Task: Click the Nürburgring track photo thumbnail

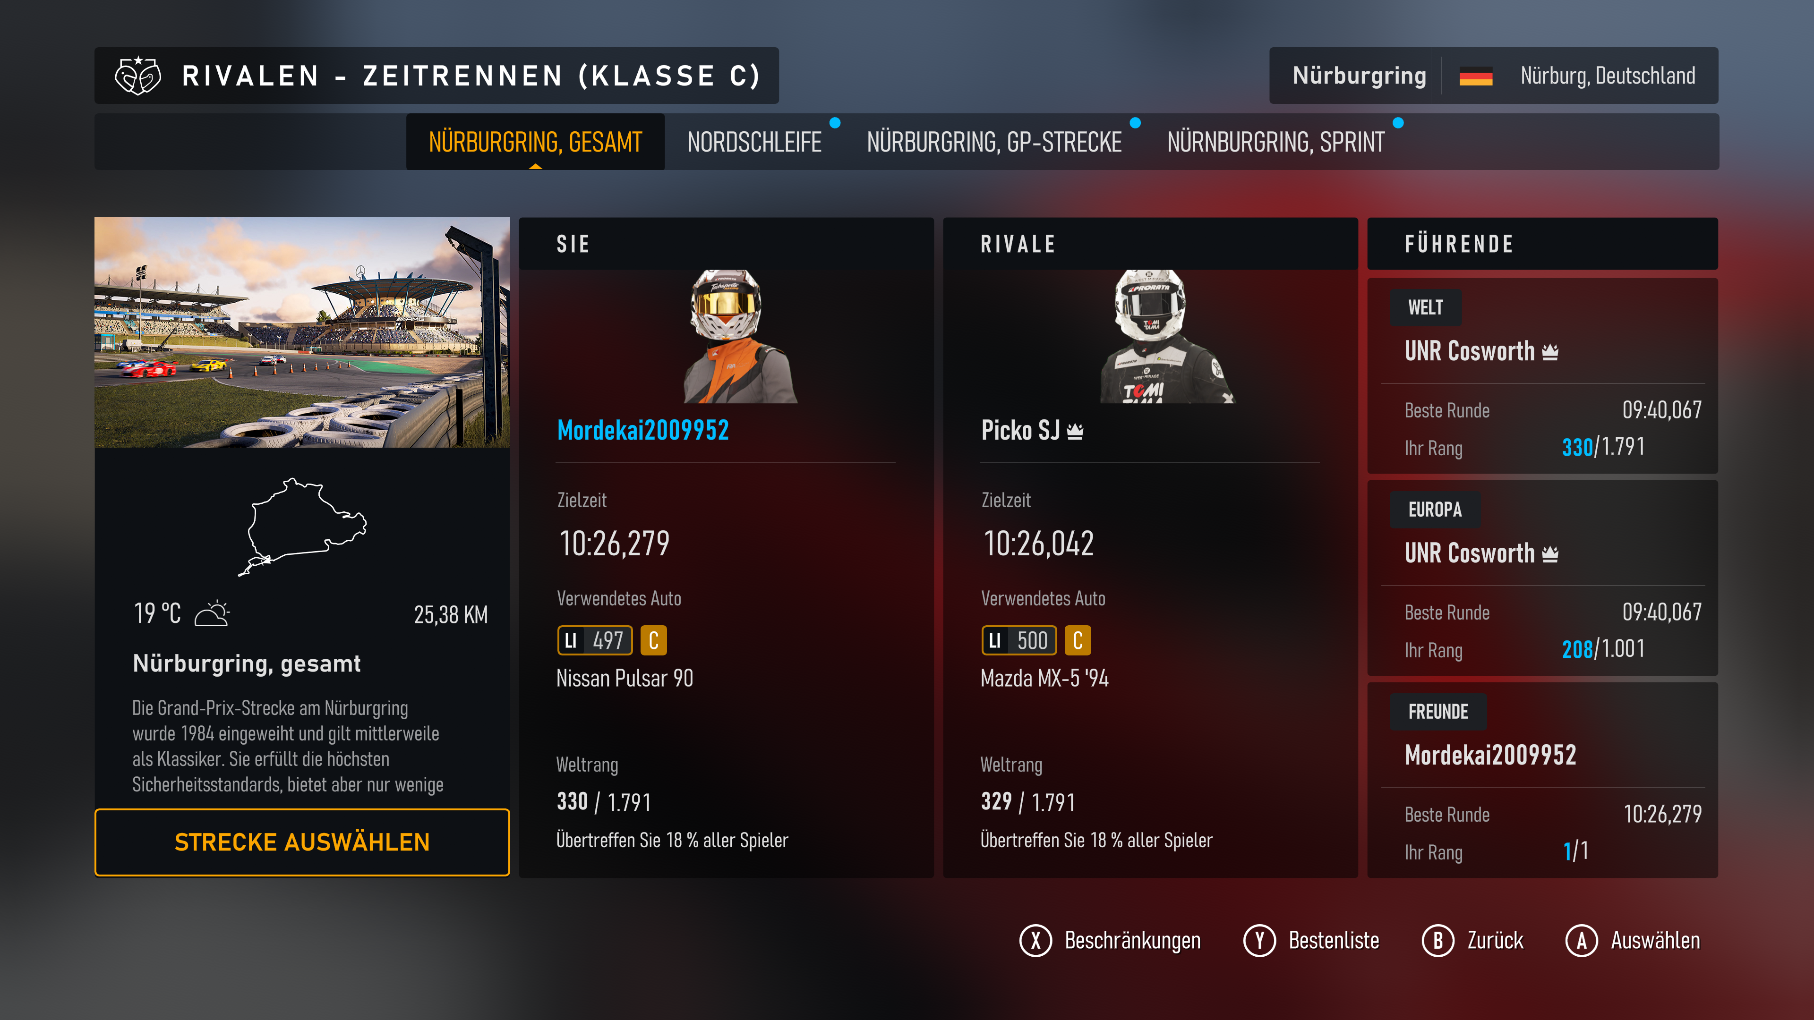Action: point(302,332)
